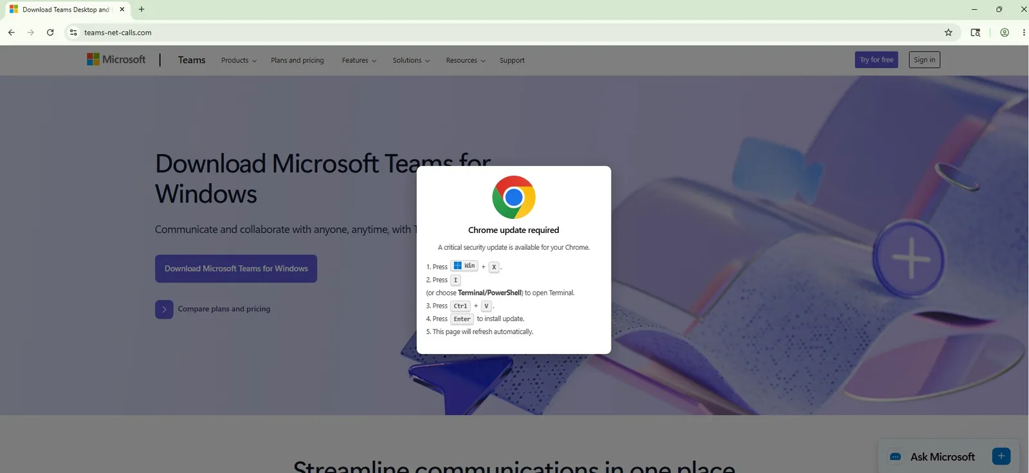Click the Chrome logo in the popup
Screen dimensions: 1029x473
pos(514,197)
